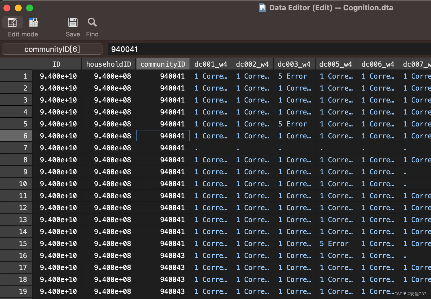
Task: Select the dc001_w4 column header
Action: (x=211, y=64)
